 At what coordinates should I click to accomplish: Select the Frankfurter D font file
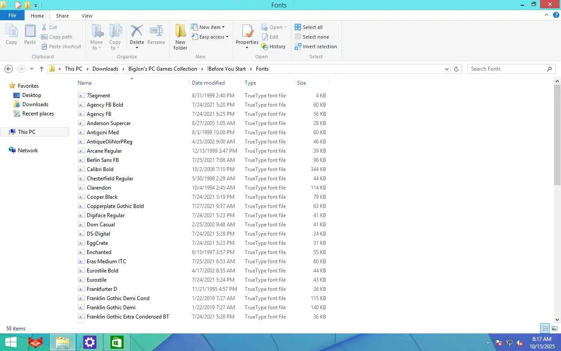click(x=102, y=289)
